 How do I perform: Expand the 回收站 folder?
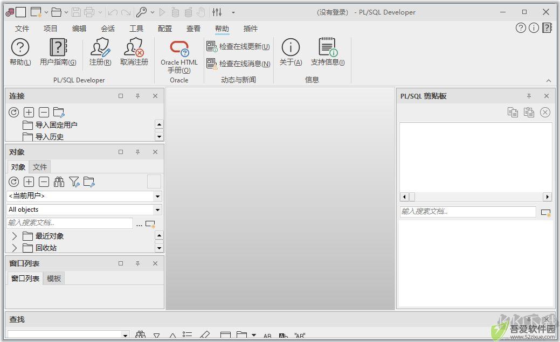[x=15, y=248]
